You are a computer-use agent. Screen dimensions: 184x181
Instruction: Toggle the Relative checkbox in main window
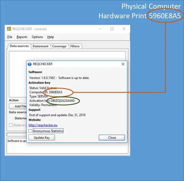click(x=11, y=125)
